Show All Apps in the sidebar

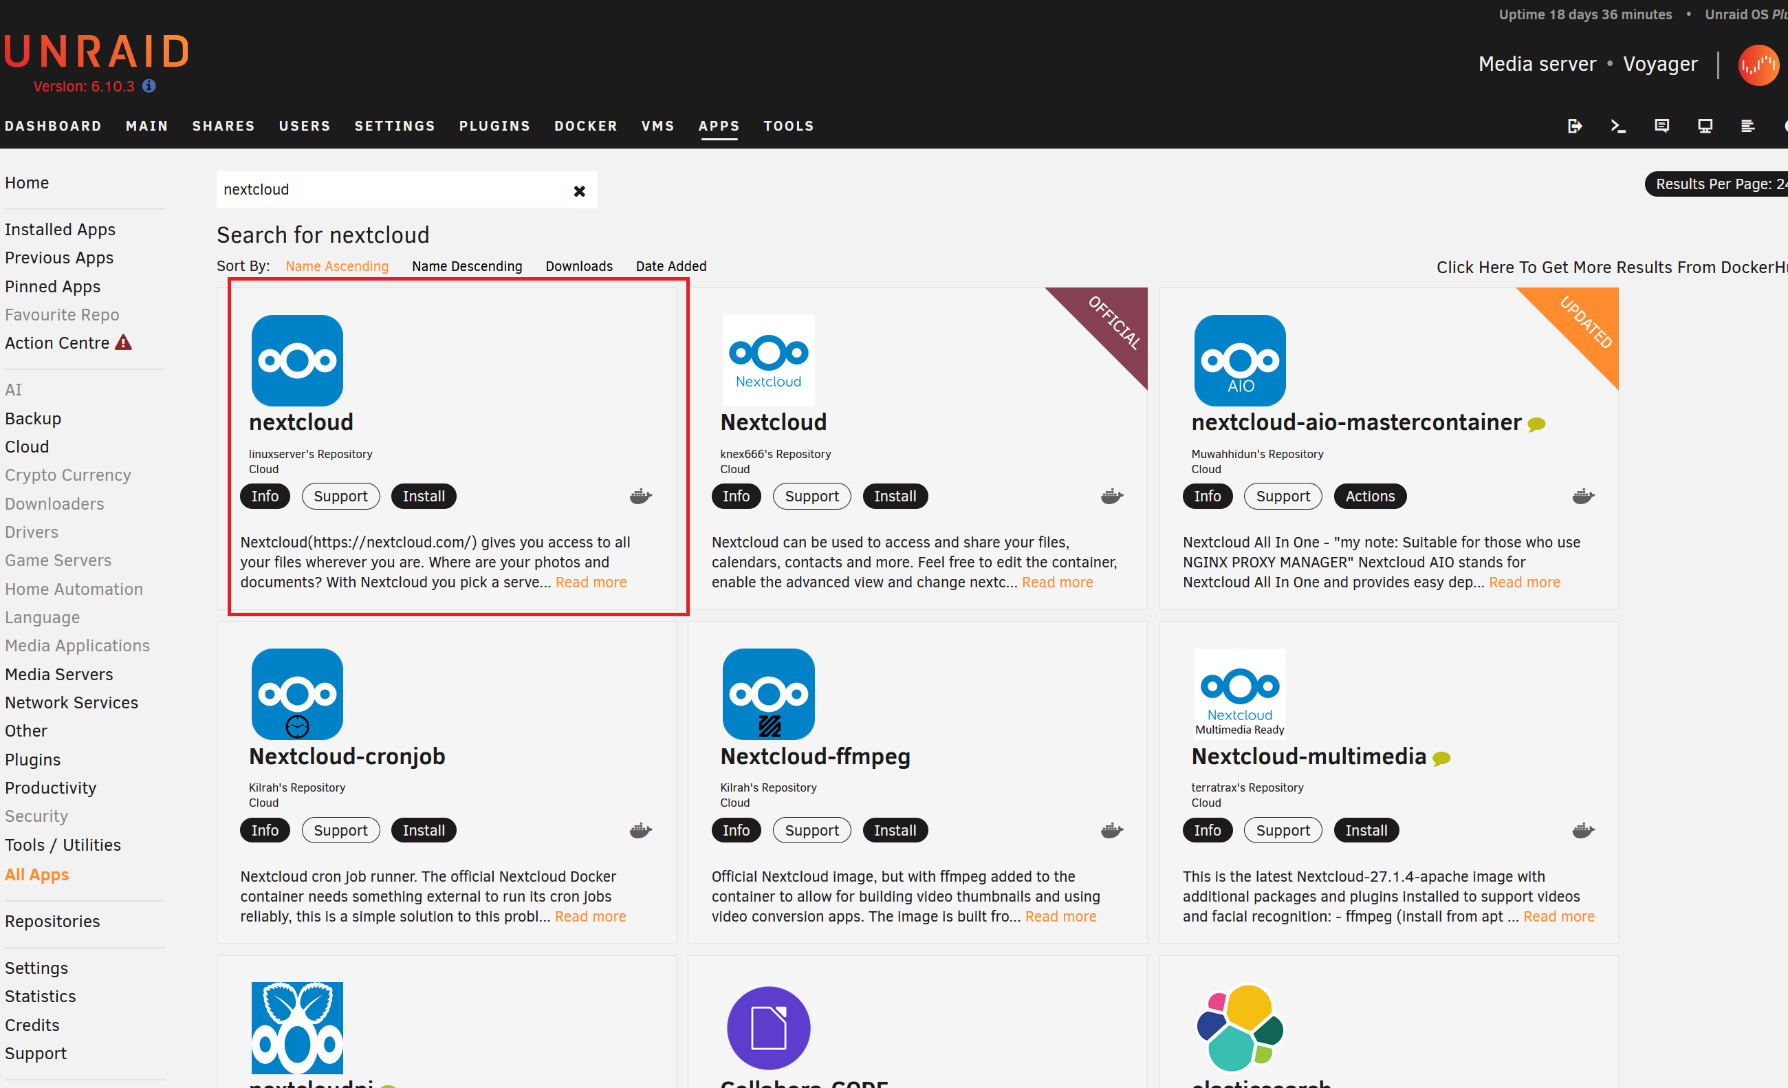36,875
